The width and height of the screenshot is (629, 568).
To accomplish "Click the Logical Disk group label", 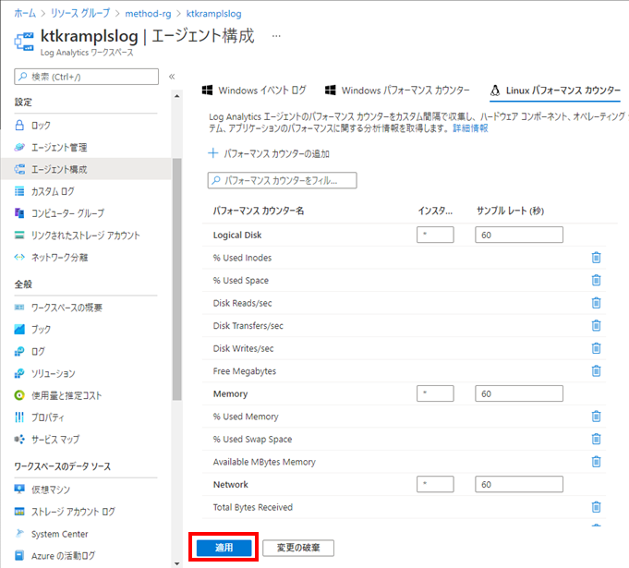I will point(237,236).
